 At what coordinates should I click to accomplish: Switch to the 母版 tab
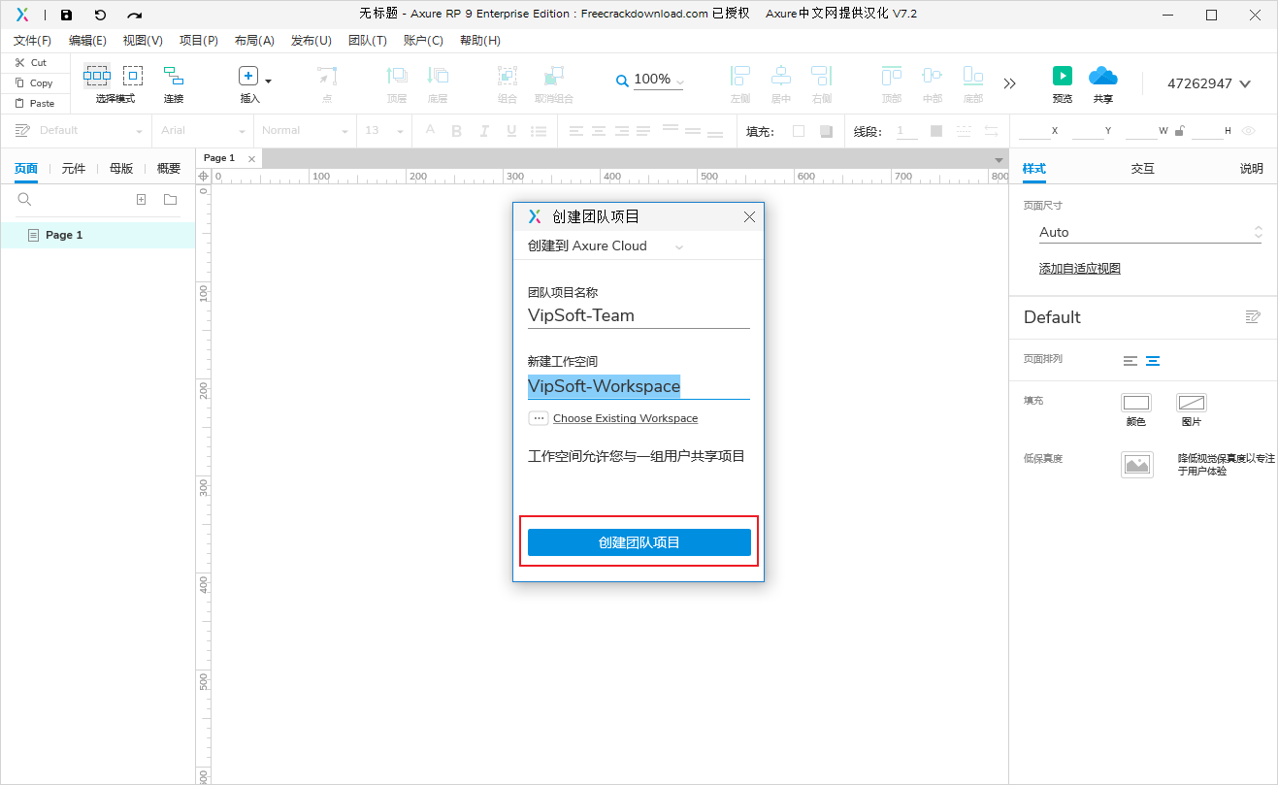[x=121, y=168]
